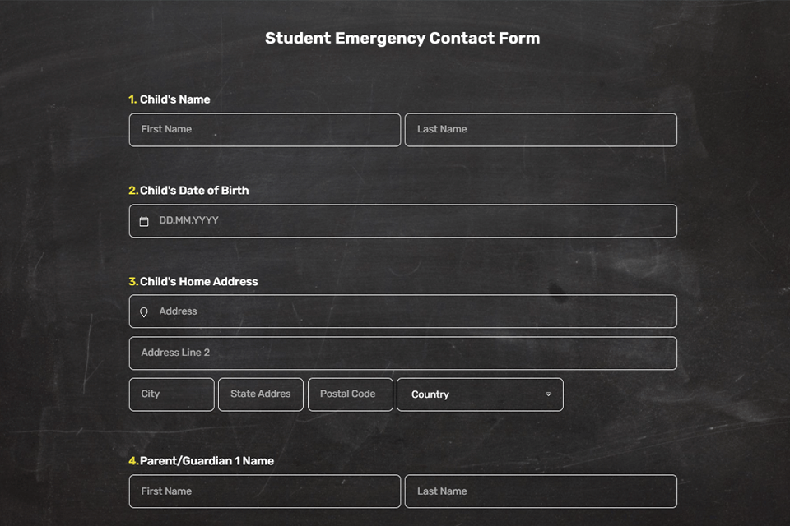This screenshot has height=526, width=790.
Task: Focus the State Address field
Action: (260, 394)
